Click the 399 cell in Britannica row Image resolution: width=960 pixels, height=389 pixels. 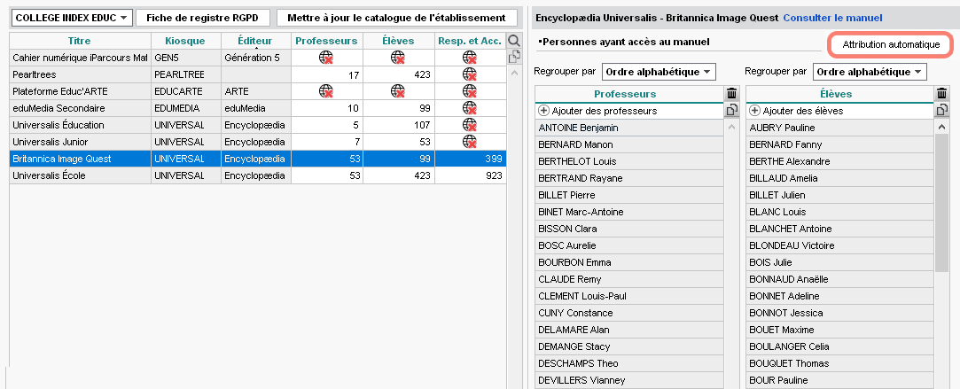(470, 159)
